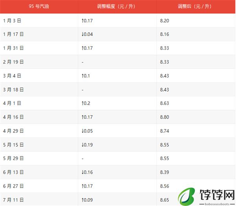Click the ↑0.17 adjustment in the 1 月 3 日 row

point(87,20)
